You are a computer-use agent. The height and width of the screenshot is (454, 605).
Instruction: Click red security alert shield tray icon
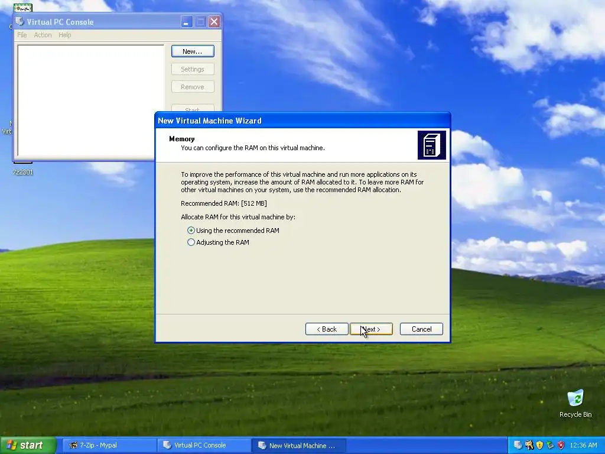[561, 445]
